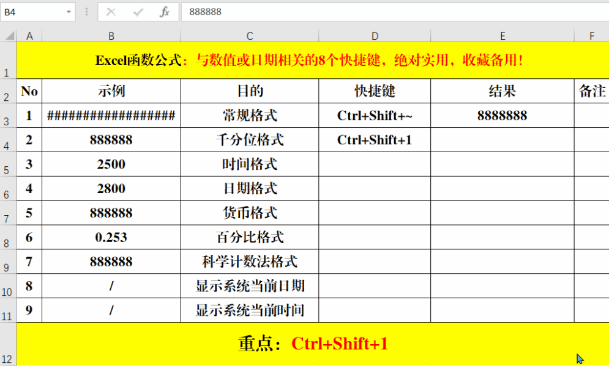Click the 888888 cell in row 4

(x=111, y=140)
